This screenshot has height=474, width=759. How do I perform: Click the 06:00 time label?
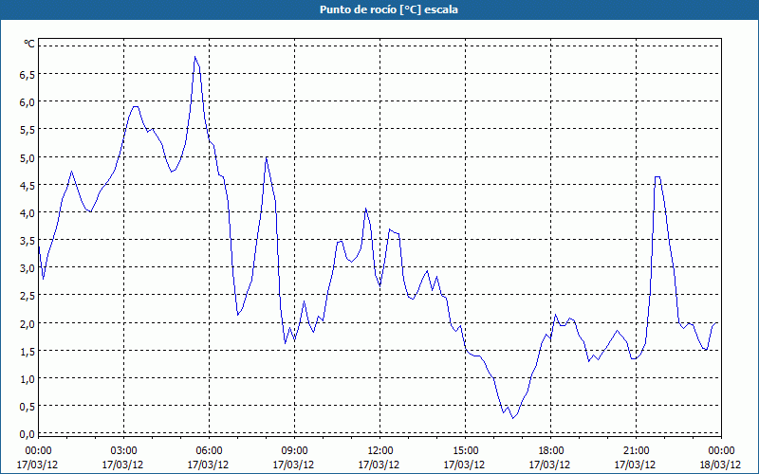209,451
